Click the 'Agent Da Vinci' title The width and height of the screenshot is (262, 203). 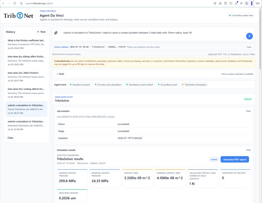[x=52, y=16]
